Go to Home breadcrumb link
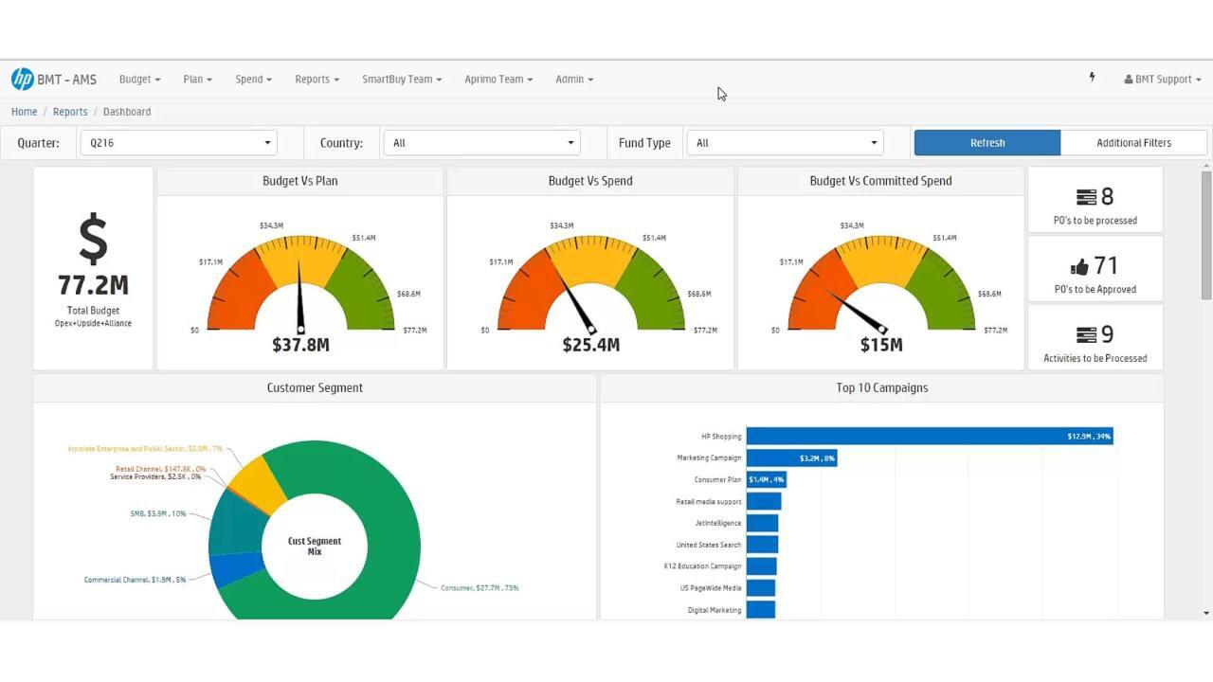The image size is (1213, 682). coord(25,112)
